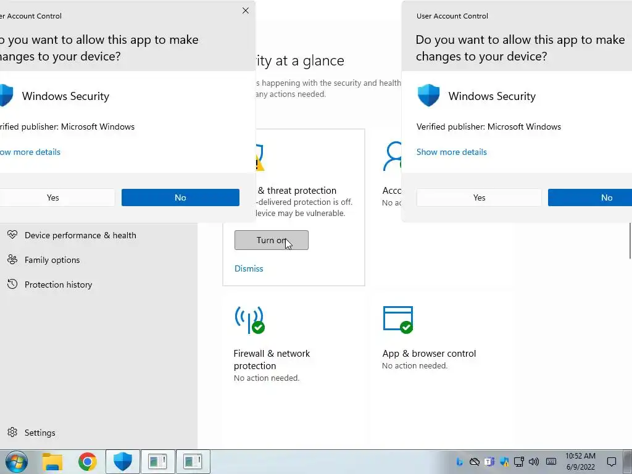Click the Windows Start orb

(16, 462)
